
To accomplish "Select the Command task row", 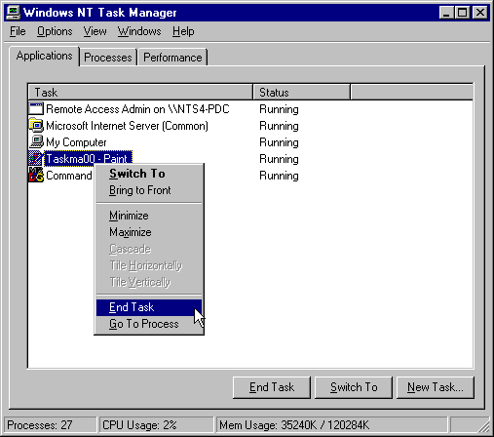I will (x=69, y=176).
